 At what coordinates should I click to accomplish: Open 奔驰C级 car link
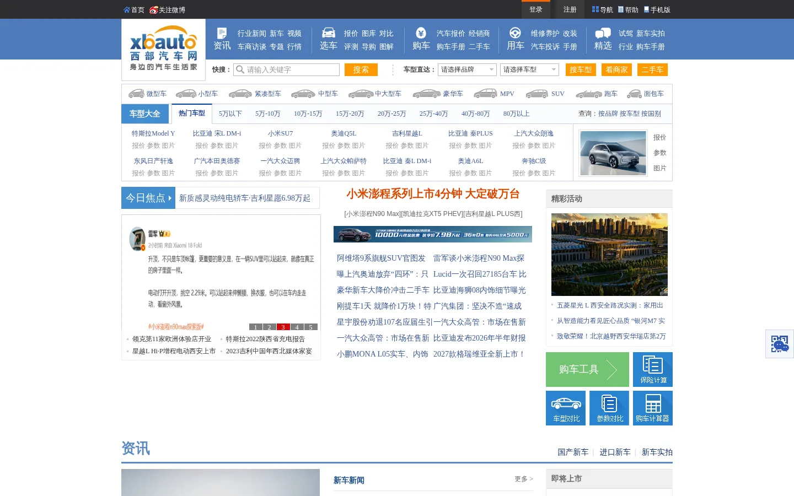pos(534,161)
